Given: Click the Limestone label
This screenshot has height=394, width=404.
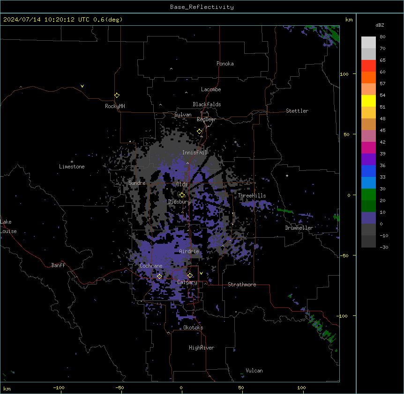Looking at the screenshot, I should click(72, 167).
